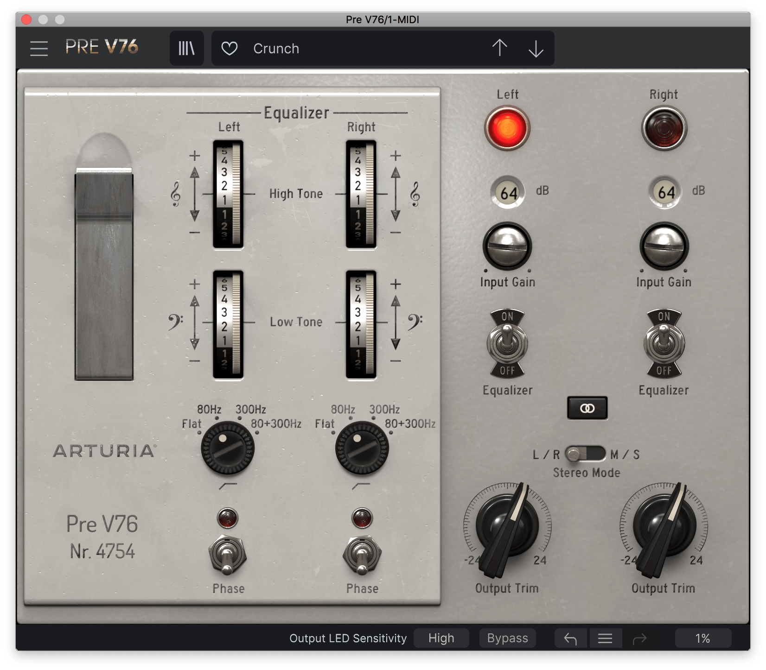Load the next preset with the down arrow
766x670 pixels.
[x=536, y=48]
